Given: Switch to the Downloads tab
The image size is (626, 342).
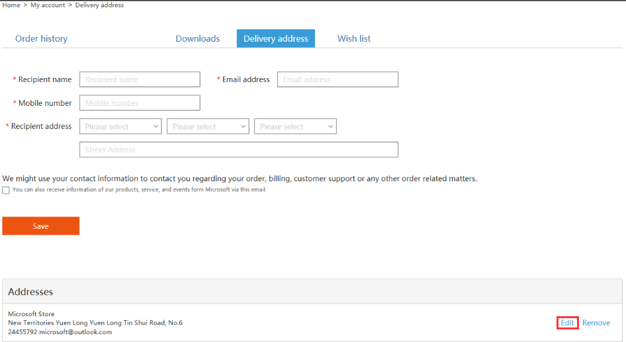Looking at the screenshot, I should (198, 39).
